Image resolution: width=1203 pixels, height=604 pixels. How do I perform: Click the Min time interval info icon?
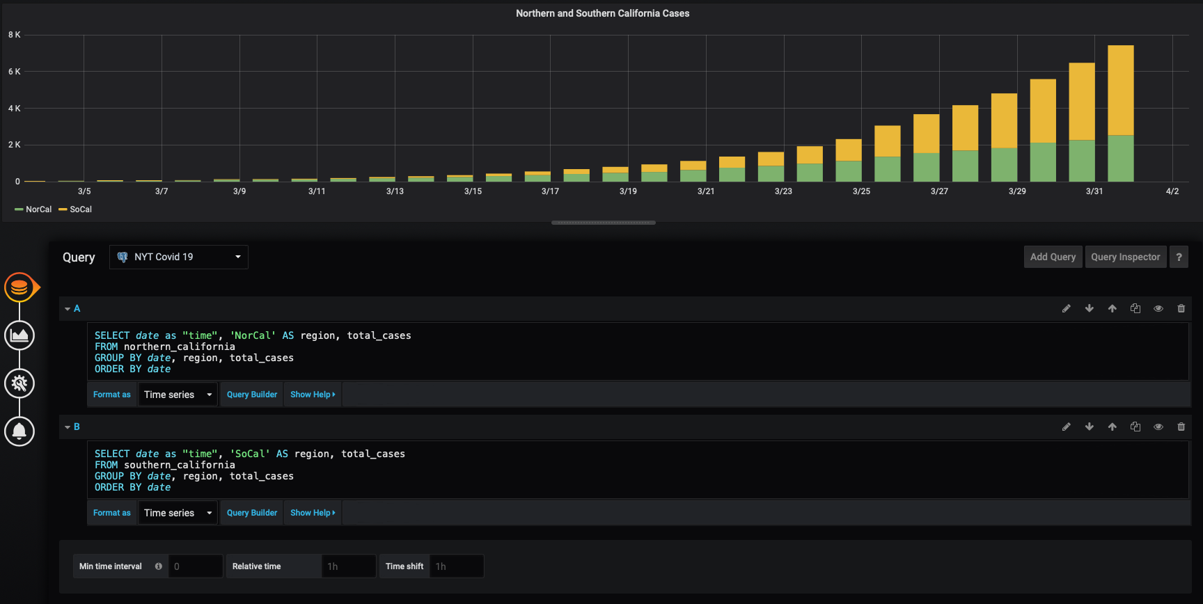pyautogui.click(x=159, y=566)
